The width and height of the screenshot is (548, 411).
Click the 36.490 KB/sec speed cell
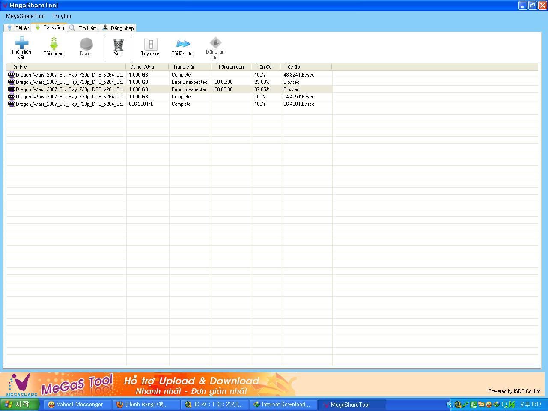click(299, 104)
